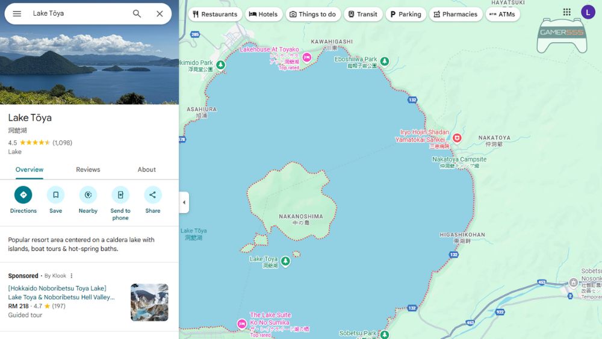Screen dimensions: 602x339
Task: Open the hamburger menu in search bar
Action: click(x=17, y=14)
